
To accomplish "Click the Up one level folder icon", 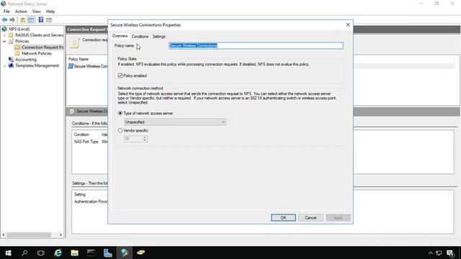I will 22,20.
